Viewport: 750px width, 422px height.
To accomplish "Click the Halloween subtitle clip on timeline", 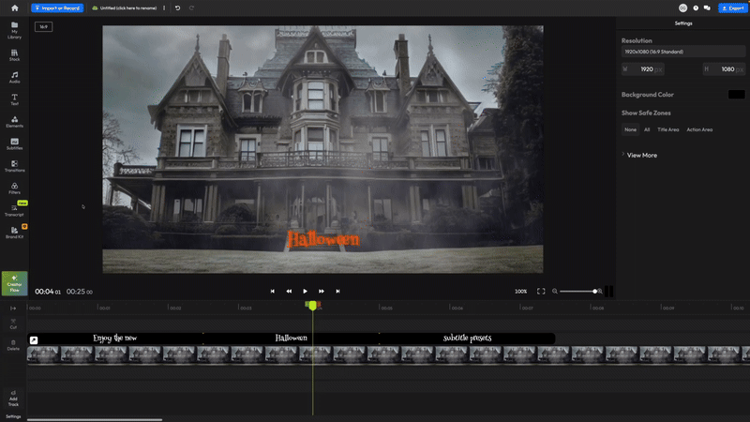I will 291,338.
